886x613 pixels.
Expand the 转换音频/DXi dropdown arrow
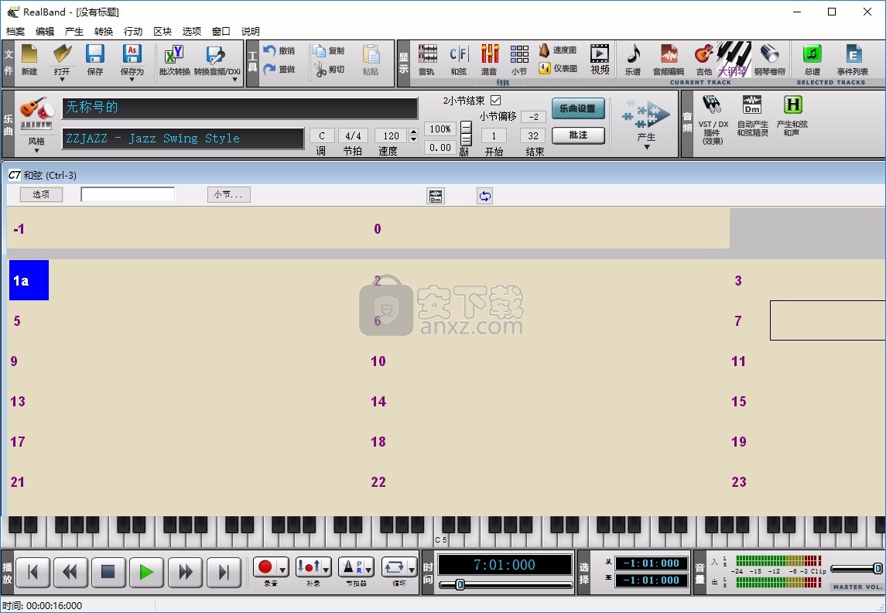(234, 80)
